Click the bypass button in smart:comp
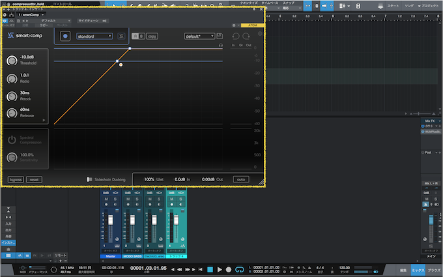 [16, 179]
